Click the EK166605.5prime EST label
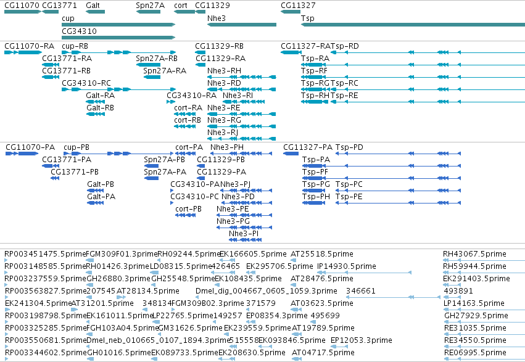Image resolution: width=525 pixels, height=362 pixels. (x=253, y=254)
